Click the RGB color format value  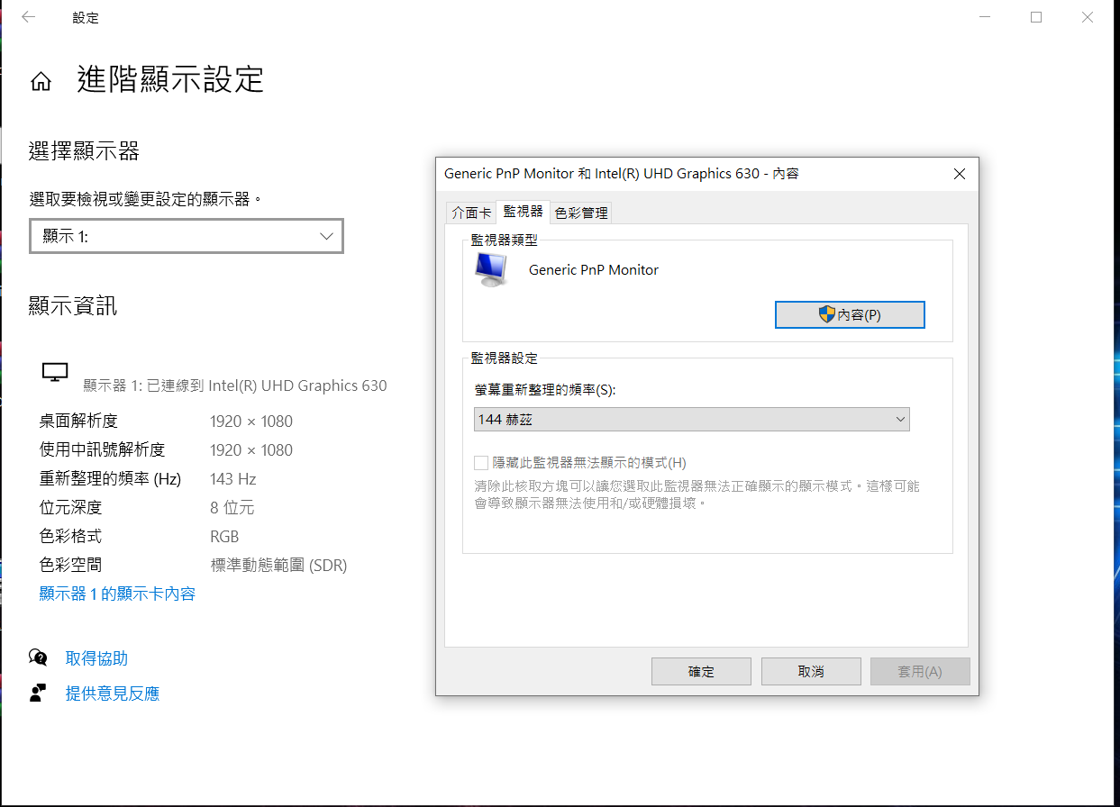click(x=224, y=536)
